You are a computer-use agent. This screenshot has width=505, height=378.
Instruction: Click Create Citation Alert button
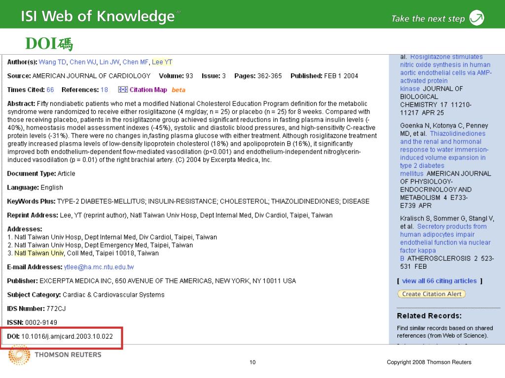click(x=432, y=294)
